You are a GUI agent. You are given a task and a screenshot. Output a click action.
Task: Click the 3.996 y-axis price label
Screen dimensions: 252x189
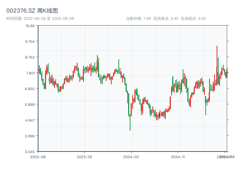[x=30, y=136]
